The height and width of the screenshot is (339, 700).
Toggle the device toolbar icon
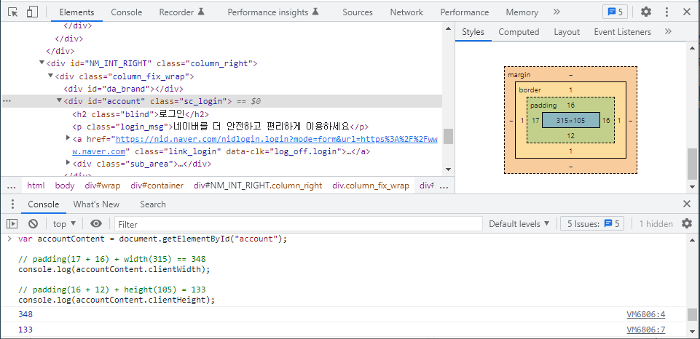(32, 12)
